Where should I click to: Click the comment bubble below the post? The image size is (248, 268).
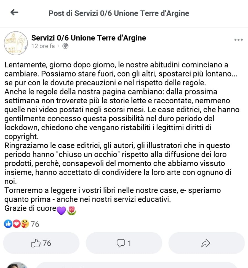pos(137,265)
